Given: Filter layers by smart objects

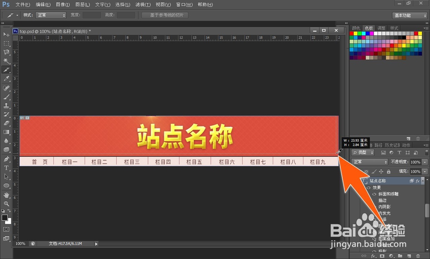Looking at the screenshot, I should point(416,153).
